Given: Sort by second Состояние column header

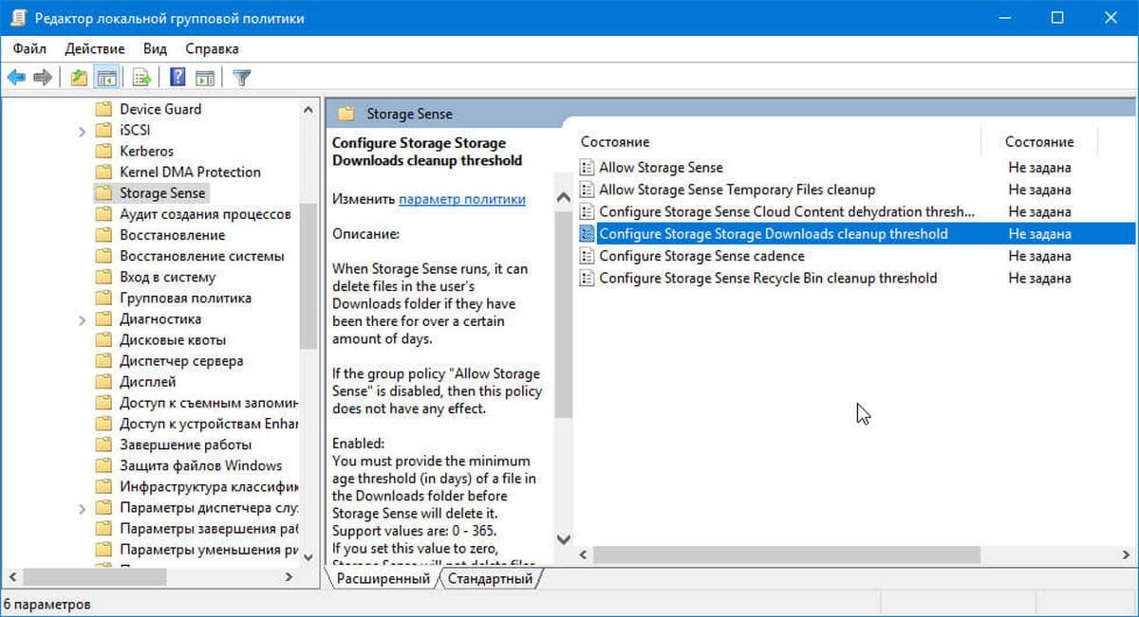Looking at the screenshot, I should (x=1039, y=142).
